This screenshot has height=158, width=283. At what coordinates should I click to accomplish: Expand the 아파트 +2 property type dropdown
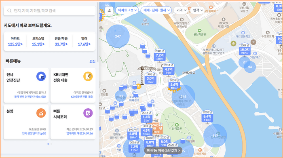point(127,10)
